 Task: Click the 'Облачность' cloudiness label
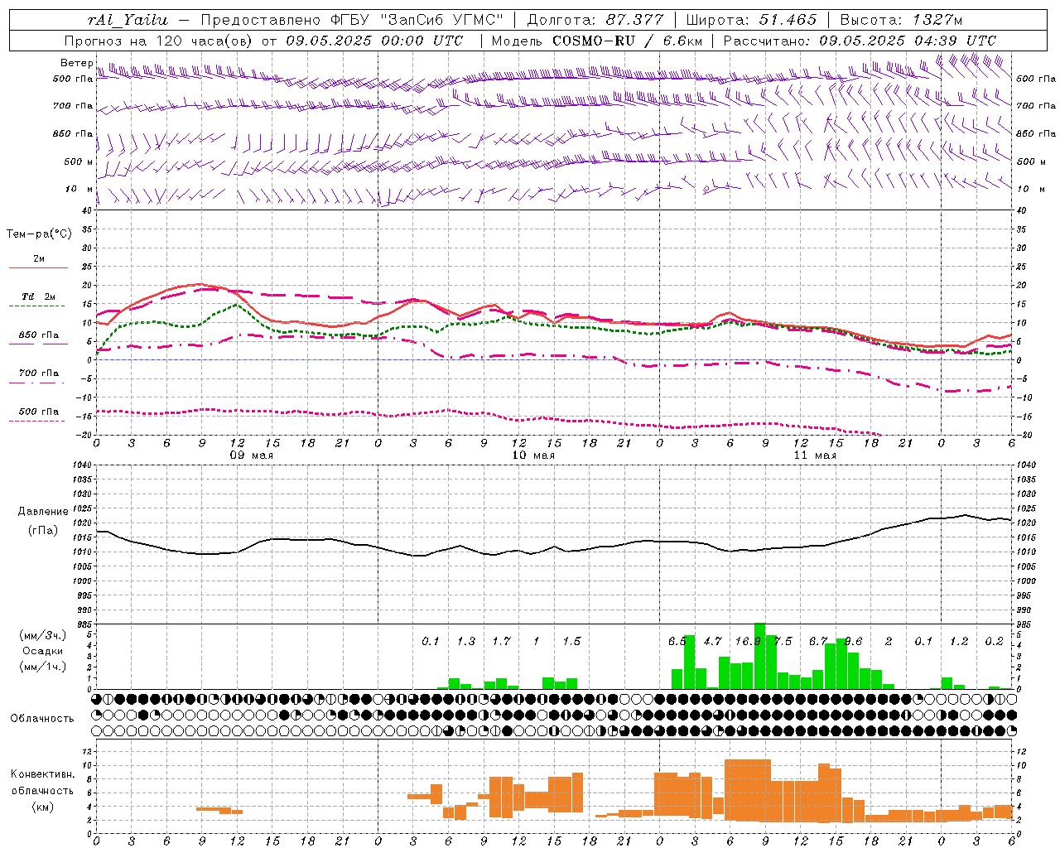pyautogui.click(x=42, y=718)
